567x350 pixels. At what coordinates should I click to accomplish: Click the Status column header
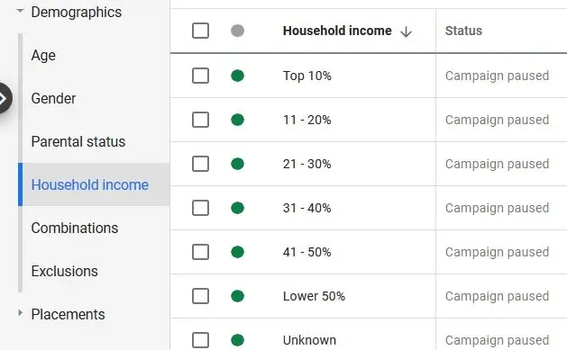pos(463,31)
